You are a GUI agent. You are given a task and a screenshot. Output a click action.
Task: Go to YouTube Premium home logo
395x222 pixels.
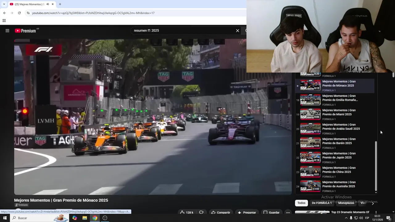pos(25,31)
